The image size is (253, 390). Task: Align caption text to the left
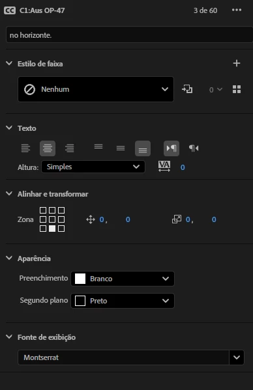25,148
